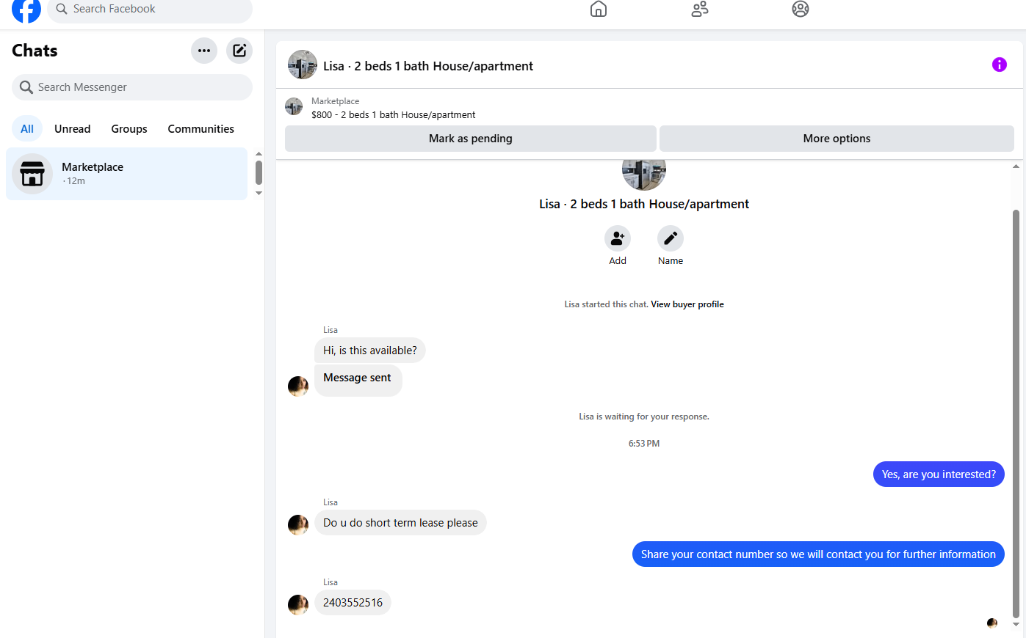Open More options for the listing

(x=837, y=139)
